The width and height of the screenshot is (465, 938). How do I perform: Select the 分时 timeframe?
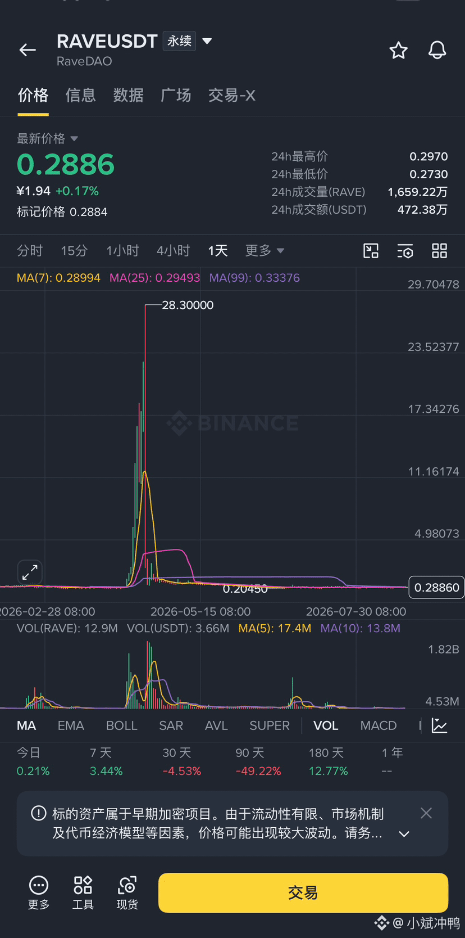[x=30, y=250]
